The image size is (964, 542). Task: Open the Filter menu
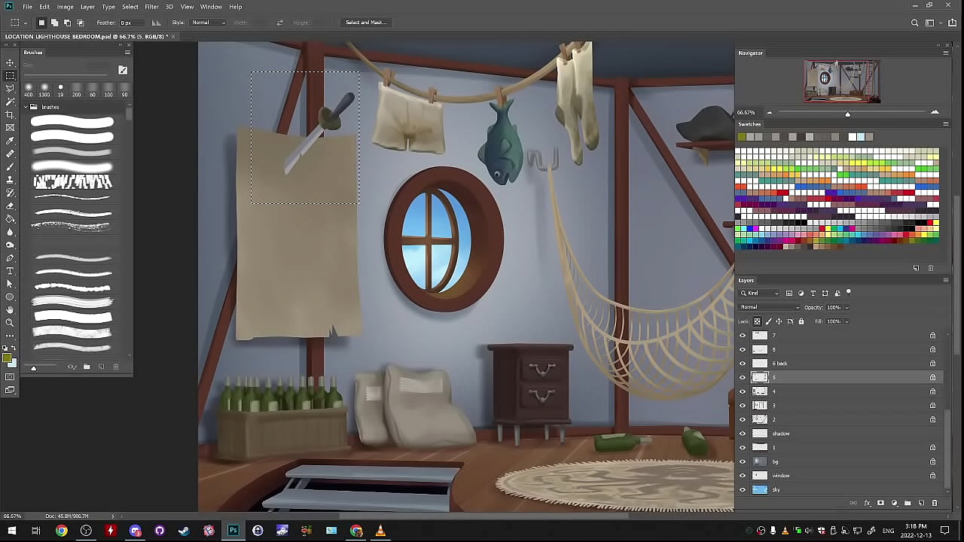[x=151, y=7]
